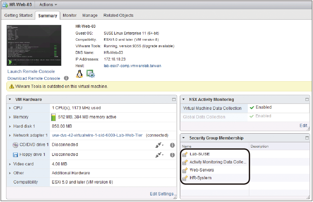
Task: Click Download Remote Console link
Action: (34, 78)
